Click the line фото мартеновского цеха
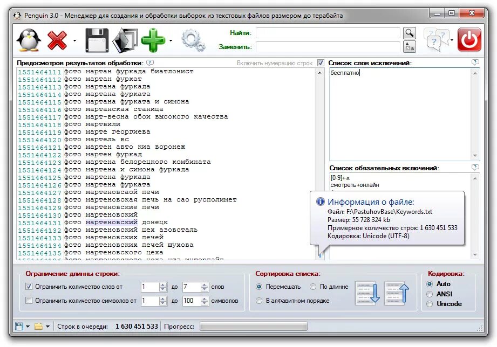Viewport: 497px width, 347px height. tap(114, 253)
